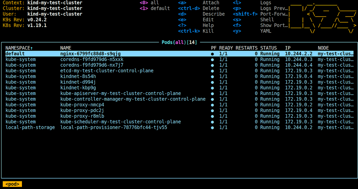Click the K9s Rev value v0.24.2
Screen dimensions: 358x189
click(37, 20)
